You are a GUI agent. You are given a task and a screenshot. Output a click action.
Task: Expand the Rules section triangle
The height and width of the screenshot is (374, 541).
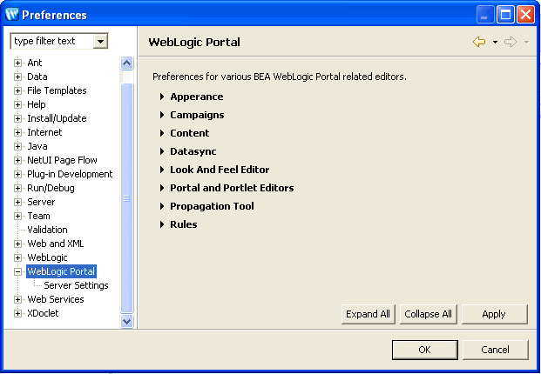click(x=162, y=224)
